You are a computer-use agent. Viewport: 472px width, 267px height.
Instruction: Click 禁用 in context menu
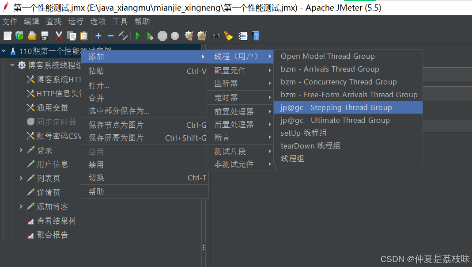click(145, 165)
